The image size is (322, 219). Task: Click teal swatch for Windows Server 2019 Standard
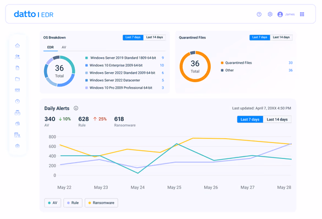click(86, 58)
